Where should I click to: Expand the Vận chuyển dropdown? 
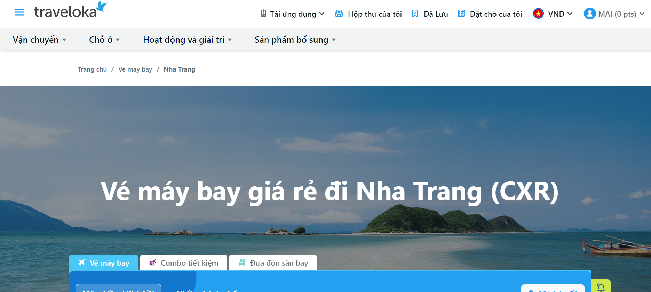coord(39,40)
